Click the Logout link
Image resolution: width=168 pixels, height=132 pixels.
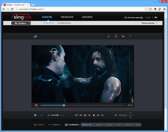148,17
